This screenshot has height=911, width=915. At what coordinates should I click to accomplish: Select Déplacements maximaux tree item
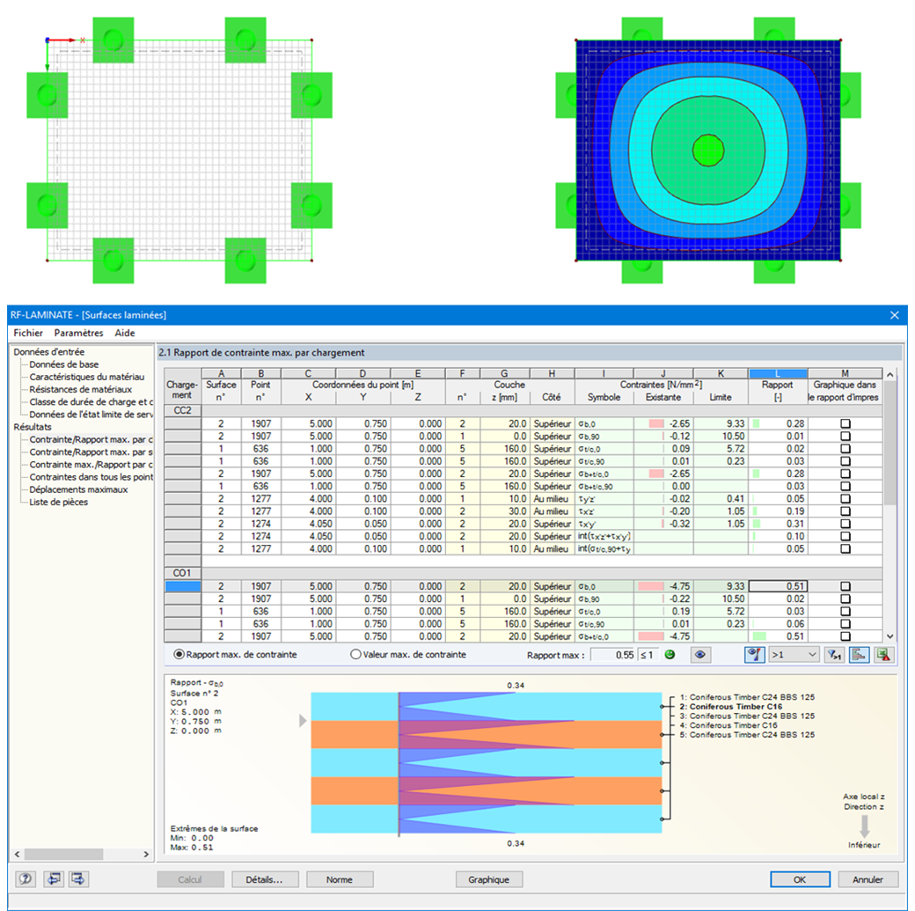point(78,489)
